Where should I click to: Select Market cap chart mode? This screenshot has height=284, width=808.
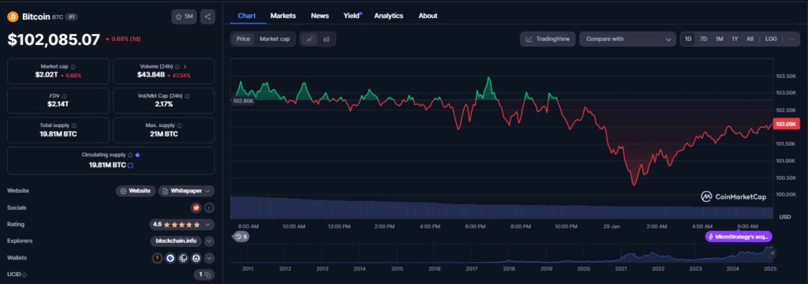point(274,39)
